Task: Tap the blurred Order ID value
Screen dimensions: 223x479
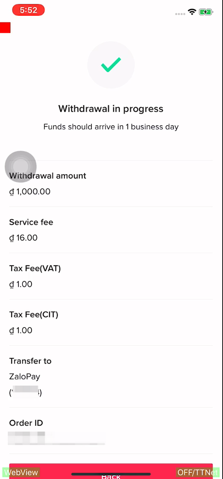Action: coord(57,438)
